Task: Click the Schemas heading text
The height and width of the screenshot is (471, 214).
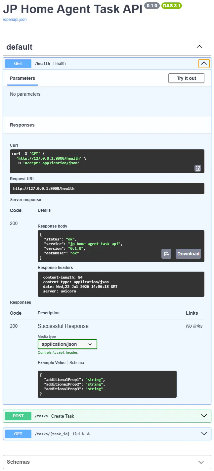Action: (x=18, y=462)
